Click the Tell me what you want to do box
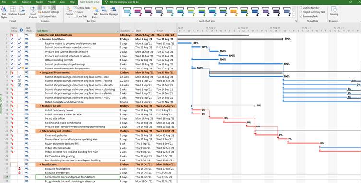 click(124, 2)
